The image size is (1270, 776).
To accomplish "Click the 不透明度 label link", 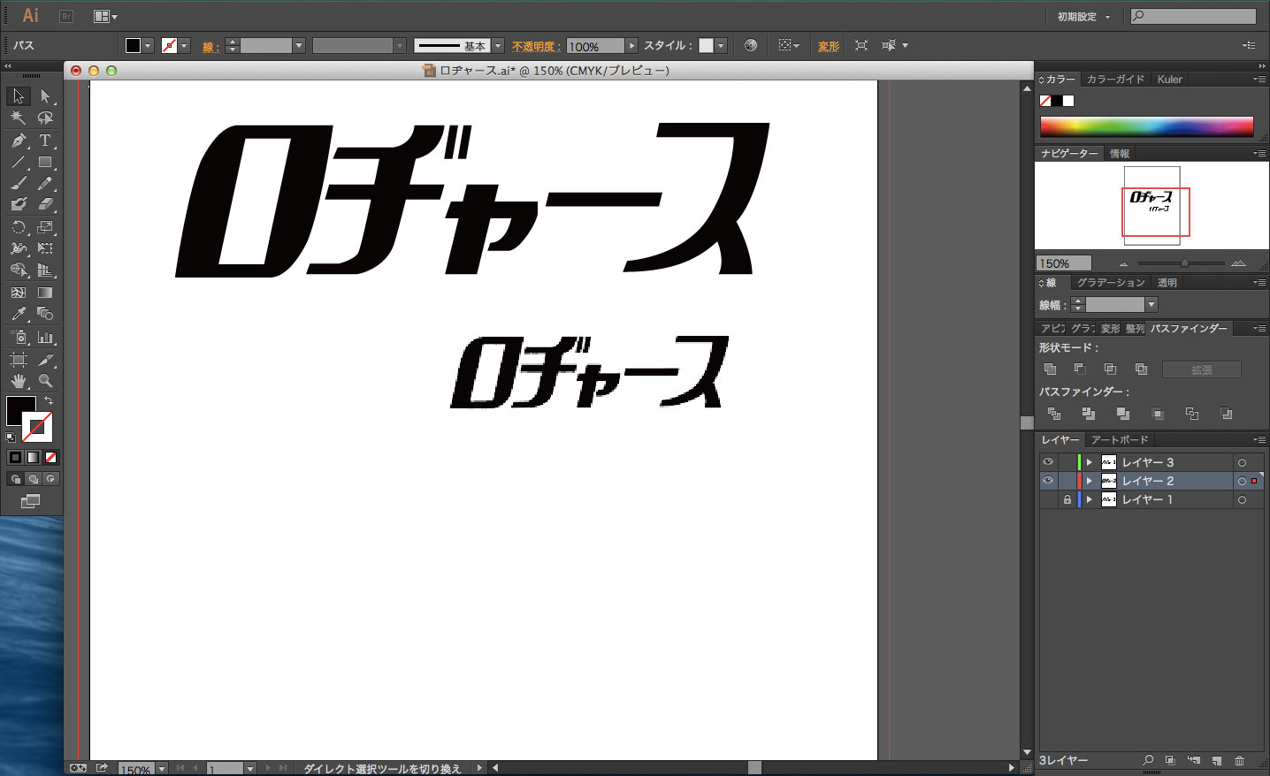I will pyautogui.click(x=535, y=46).
